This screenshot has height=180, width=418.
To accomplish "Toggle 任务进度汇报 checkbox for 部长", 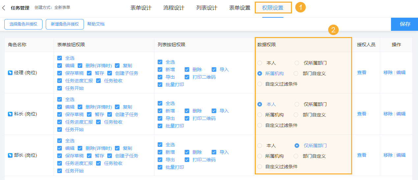I will [60, 163].
